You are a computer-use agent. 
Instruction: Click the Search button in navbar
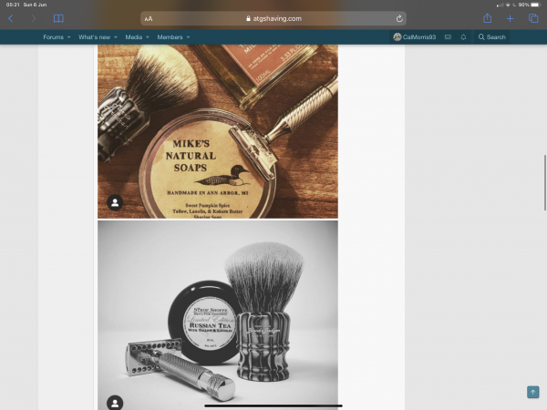(492, 37)
